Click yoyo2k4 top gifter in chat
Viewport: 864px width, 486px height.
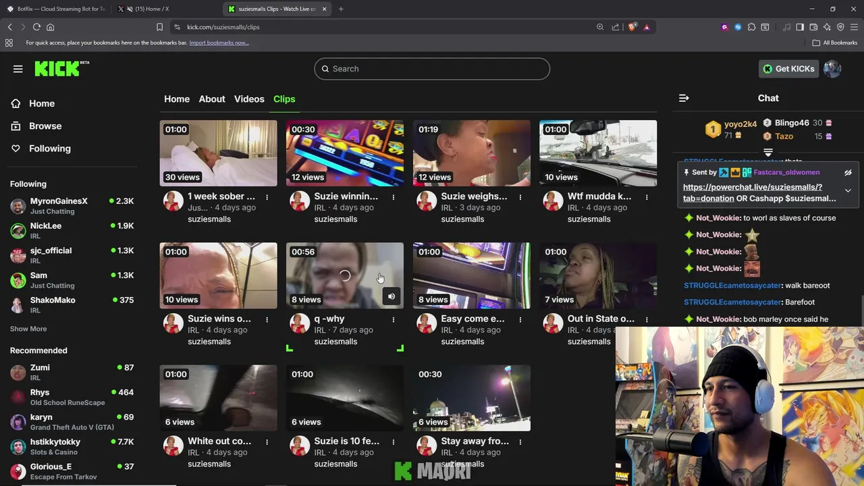click(740, 124)
